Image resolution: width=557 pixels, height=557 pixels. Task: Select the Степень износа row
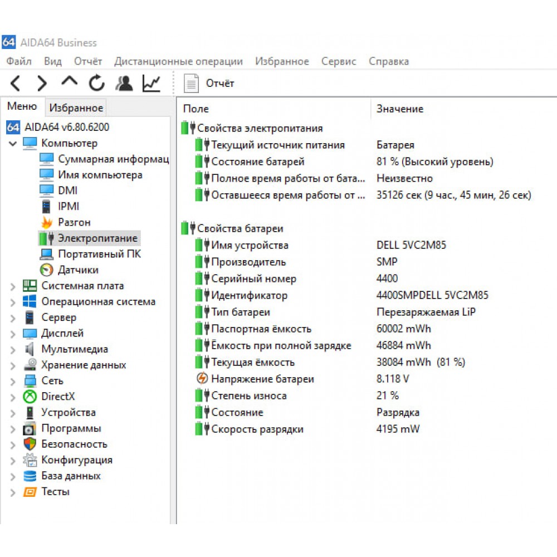tap(297, 395)
